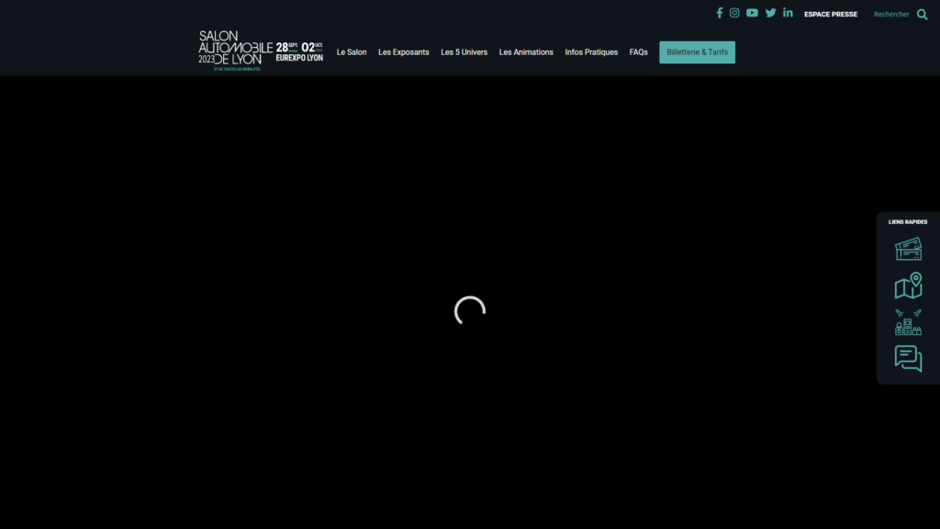Visit the YouTube channel icon
Screen dimensions: 940x529
752,13
